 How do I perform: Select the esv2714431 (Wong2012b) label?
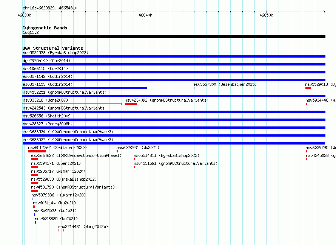83,227
